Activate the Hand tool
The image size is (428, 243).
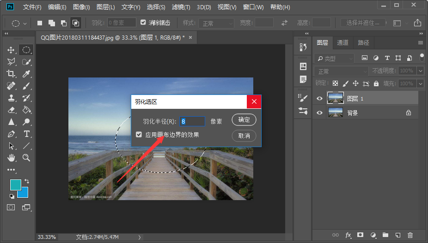coord(11,158)
